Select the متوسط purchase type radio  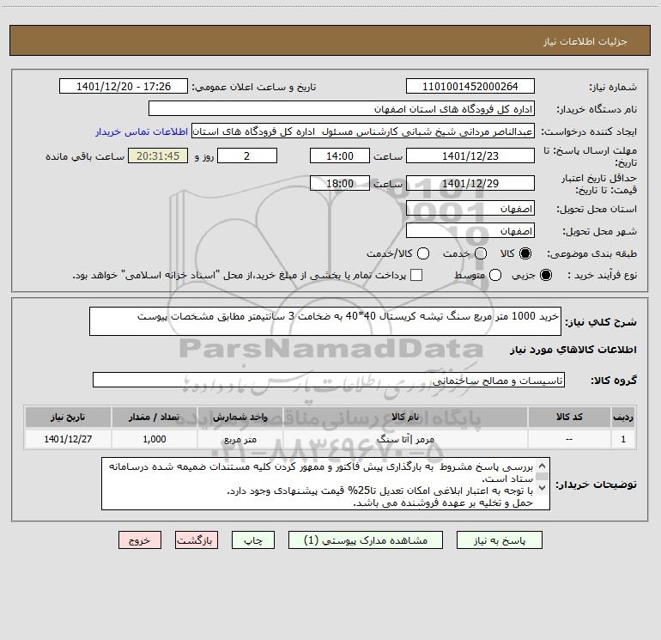pos(495,275)
